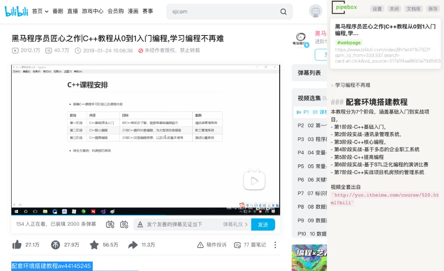Click the favorite star icon
This screenshot has width=444, height=271.
(94, 245)
